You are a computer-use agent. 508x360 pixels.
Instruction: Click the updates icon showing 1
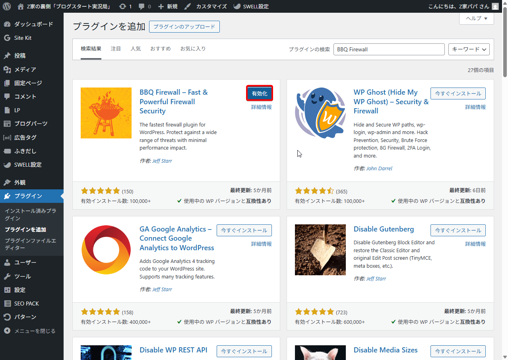pos(122,6)
